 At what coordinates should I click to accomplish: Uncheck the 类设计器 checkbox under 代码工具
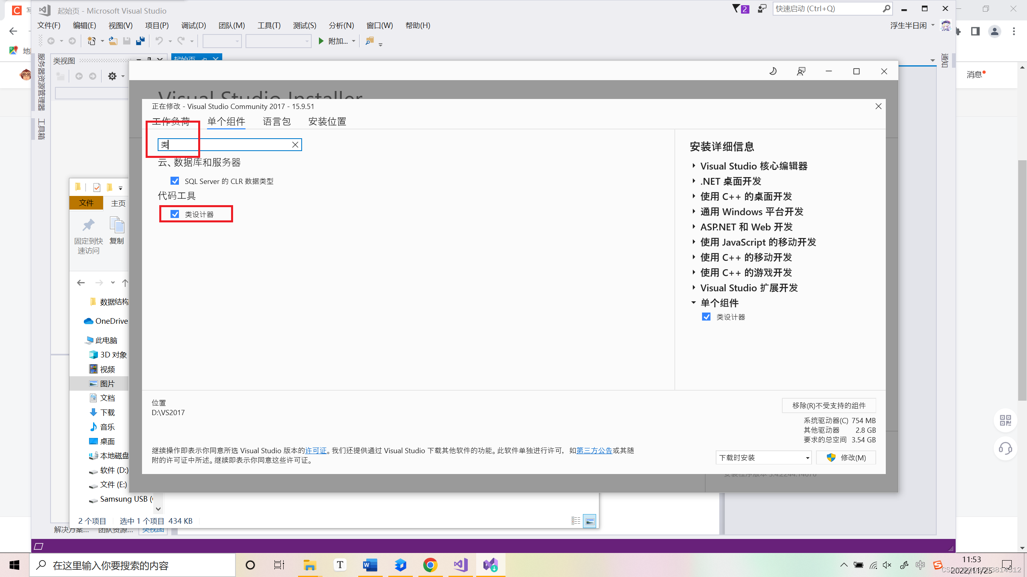coord(175,214)
